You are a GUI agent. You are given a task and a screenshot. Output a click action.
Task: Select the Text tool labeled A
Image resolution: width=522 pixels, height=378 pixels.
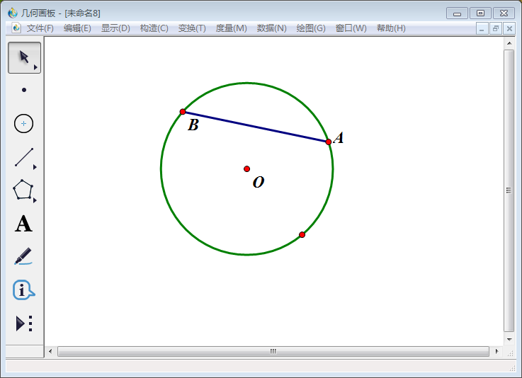(23, 224)
